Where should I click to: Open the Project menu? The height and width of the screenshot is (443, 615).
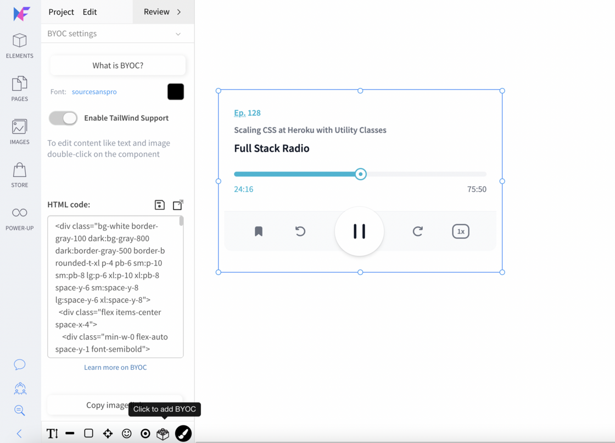(x=61, y=12)
